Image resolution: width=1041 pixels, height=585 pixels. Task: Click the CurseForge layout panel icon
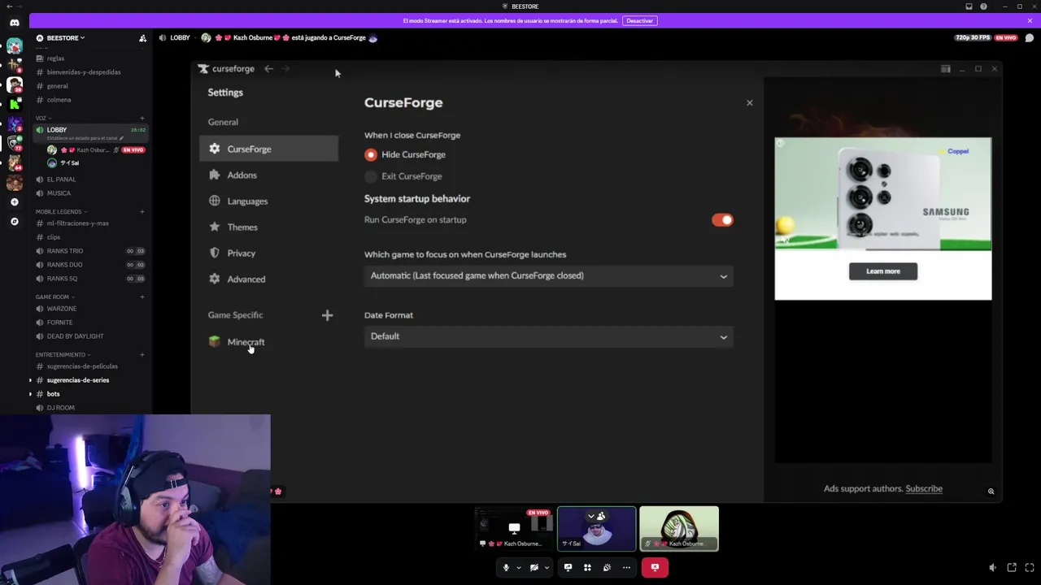[x=945, y=69]
